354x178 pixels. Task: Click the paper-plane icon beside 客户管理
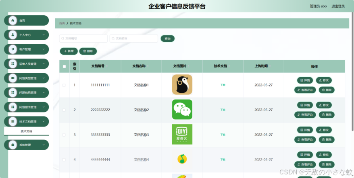12,49
